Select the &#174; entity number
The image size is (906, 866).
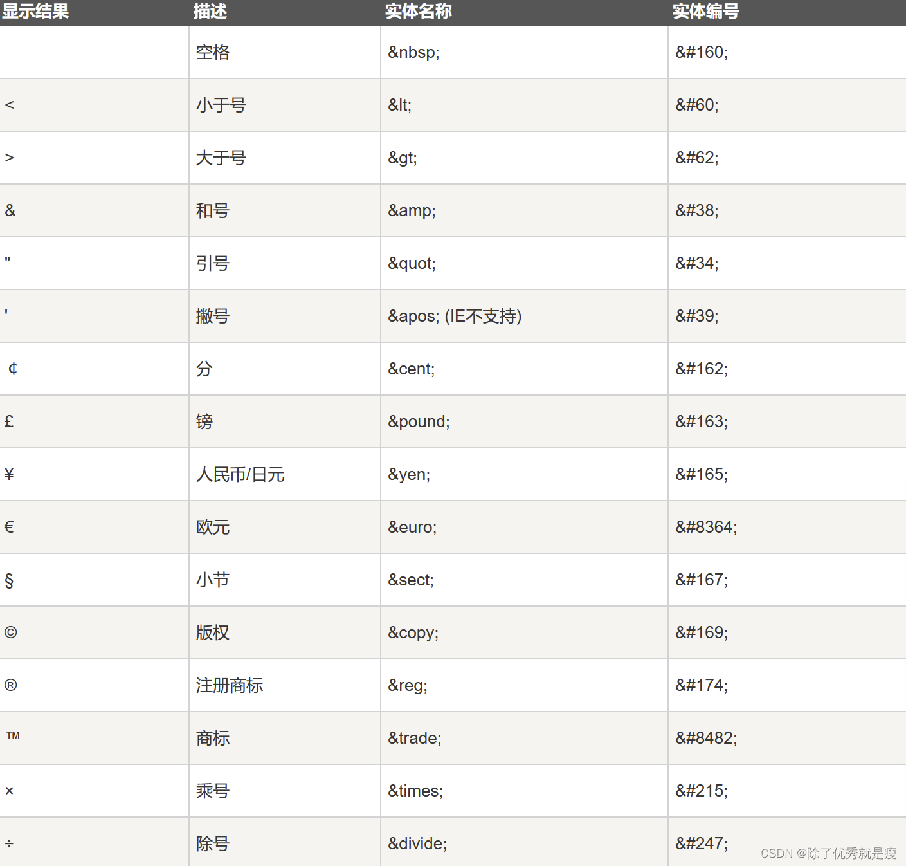[702, 685]
